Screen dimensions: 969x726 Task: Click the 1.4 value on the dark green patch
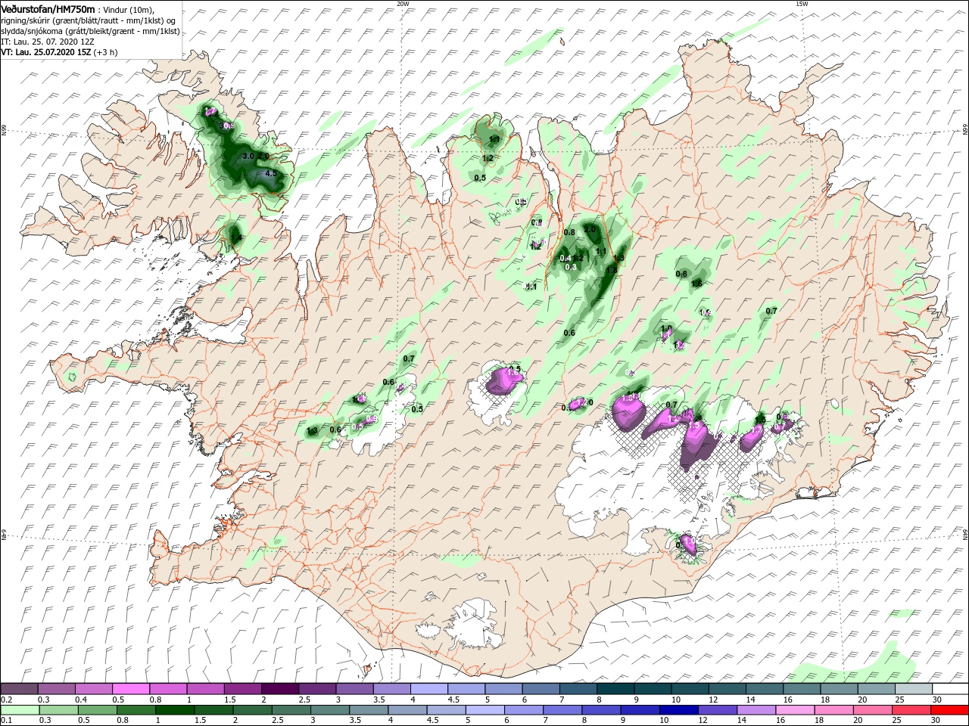[x=235, y=238]
